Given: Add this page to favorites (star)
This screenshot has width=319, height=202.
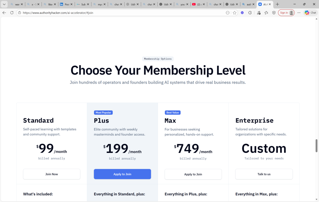Looking at the screenshot, I should [235, 13].
